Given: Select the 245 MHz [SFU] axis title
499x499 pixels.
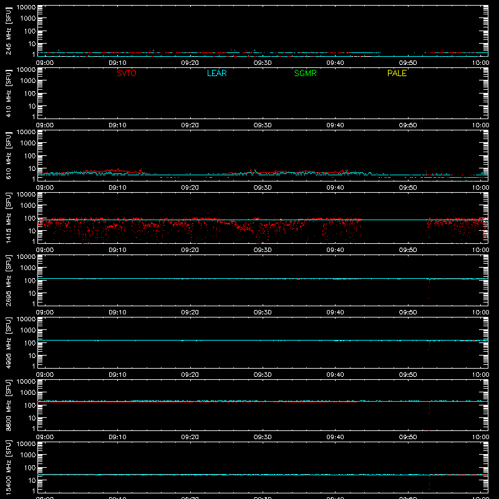Looking at the screenshot, I should tap(8, 31).
